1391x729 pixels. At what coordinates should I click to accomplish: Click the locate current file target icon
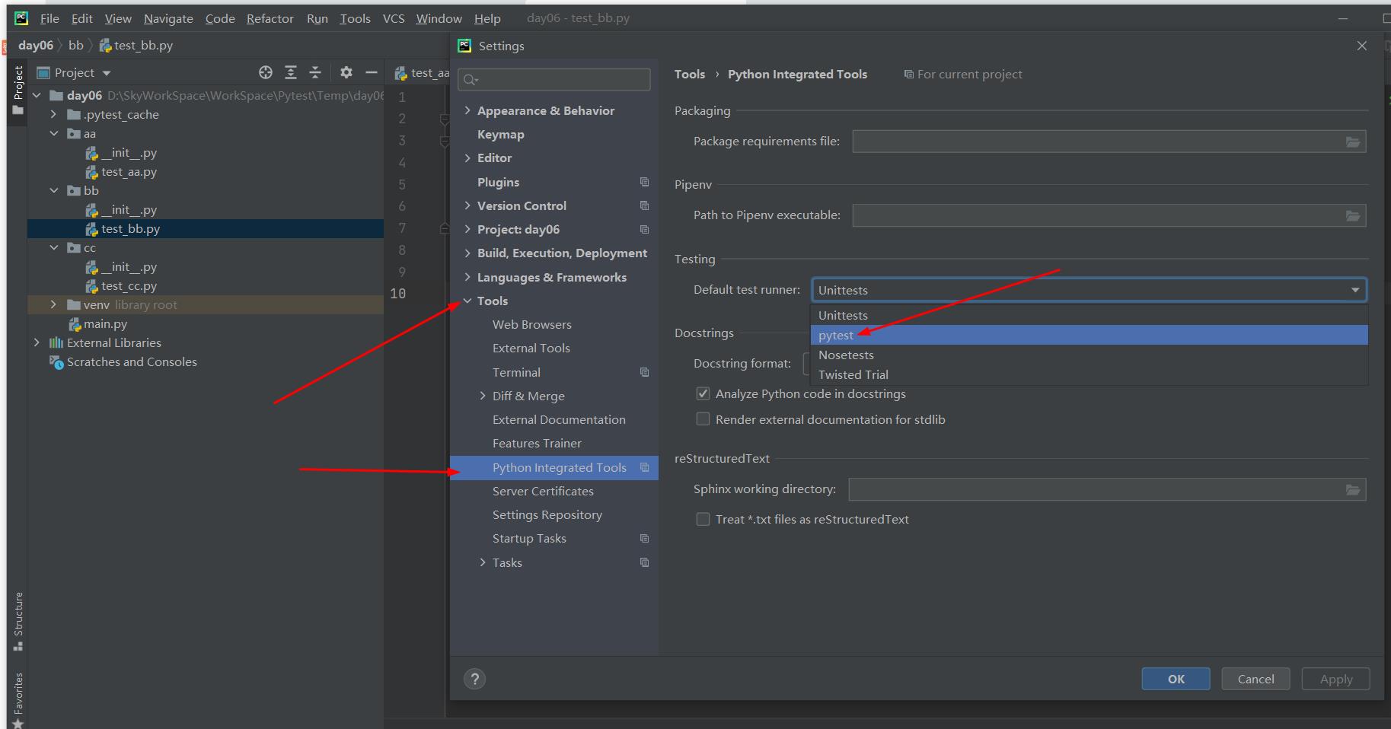pos(266,72)
